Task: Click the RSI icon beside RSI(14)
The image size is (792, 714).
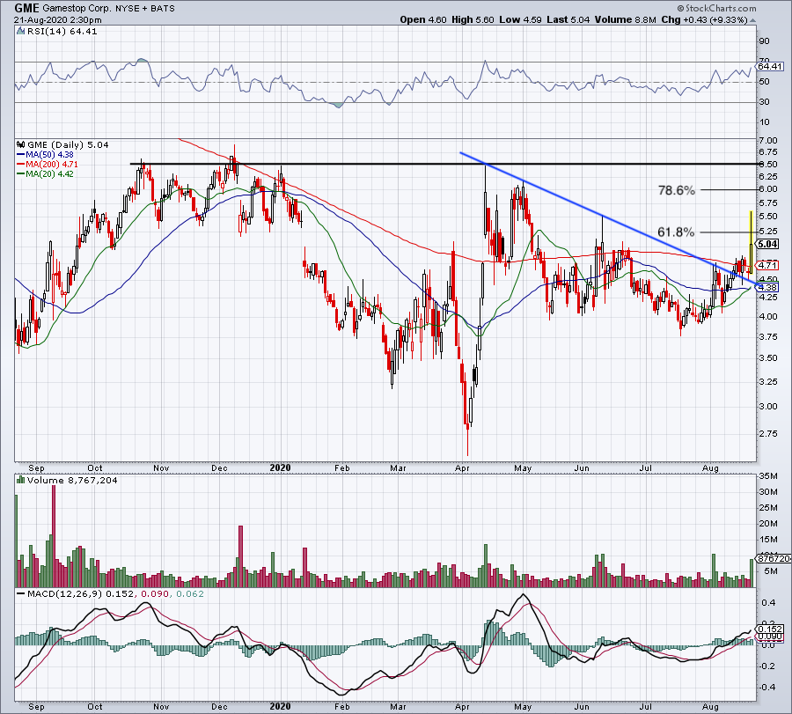Action: (x=21, y=32)
